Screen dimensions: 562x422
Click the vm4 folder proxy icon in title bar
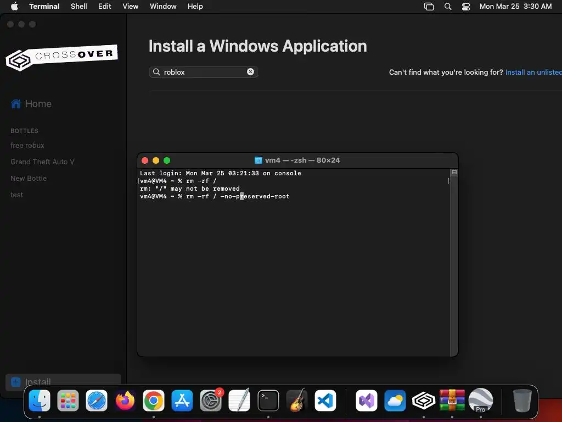[258, 160]
